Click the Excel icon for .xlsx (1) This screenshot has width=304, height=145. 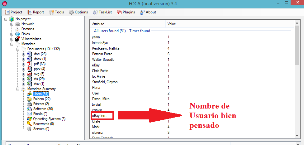[29, 84]
